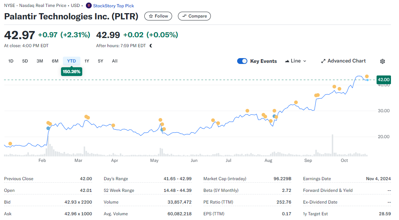Open the Compare button
This screenshot has width=399, height=220.
click(x=194, y=16)
